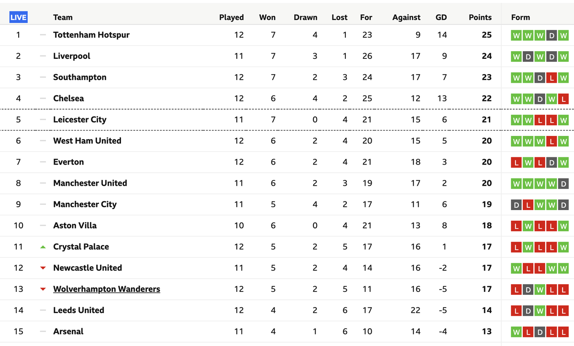The image size is (574, 346).
Task: Click Newcastle United's red down-arrow movement icon
Action: (43, 268)
